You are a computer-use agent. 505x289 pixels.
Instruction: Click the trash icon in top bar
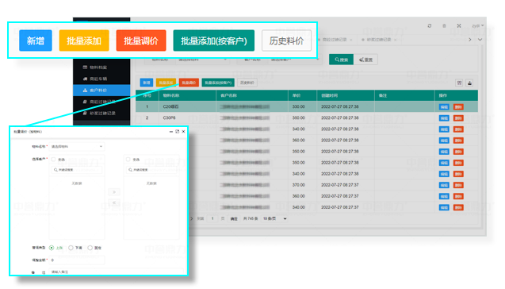[x=444, y=25]
